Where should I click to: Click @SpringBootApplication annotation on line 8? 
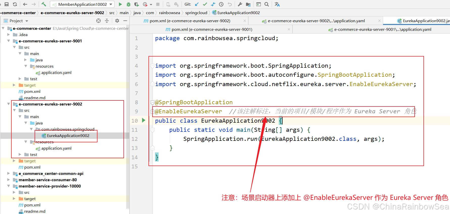[194, 102]
